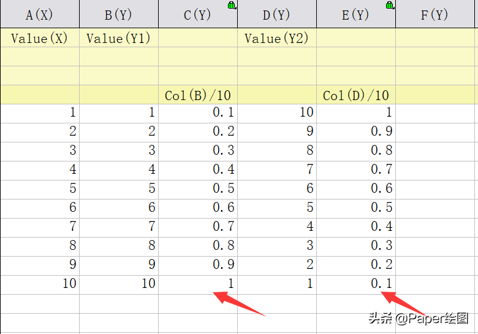
Task: Click the Value(Y2) long name cell
Action: pyautogui.click(x=277, y=37)
